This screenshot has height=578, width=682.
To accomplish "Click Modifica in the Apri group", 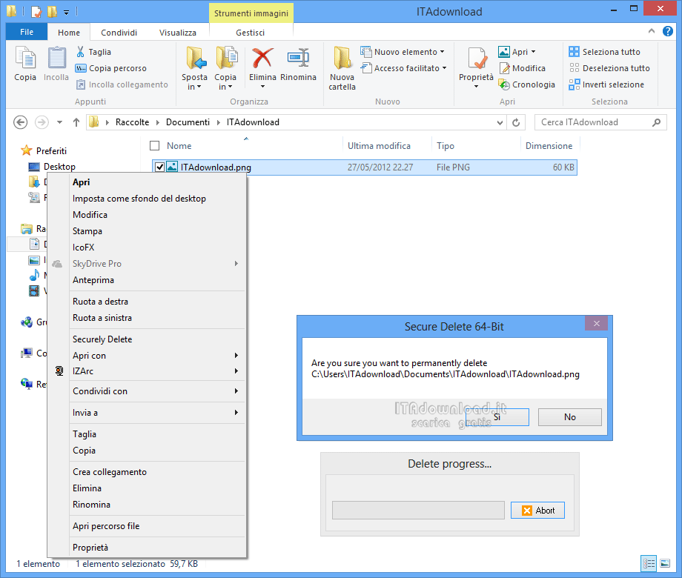I will tap(523, 68).
